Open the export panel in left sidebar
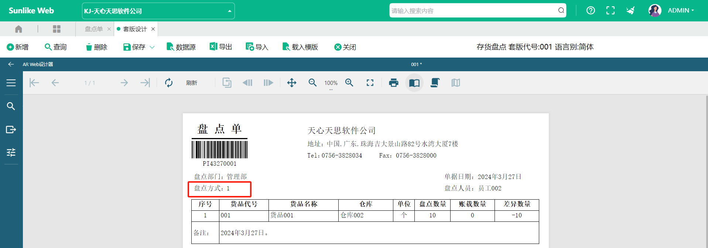Viewport: 708px width, 248px height. tap(11, 130)
